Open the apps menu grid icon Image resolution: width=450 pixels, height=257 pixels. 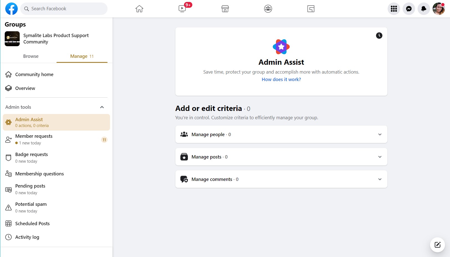point(393,9)
